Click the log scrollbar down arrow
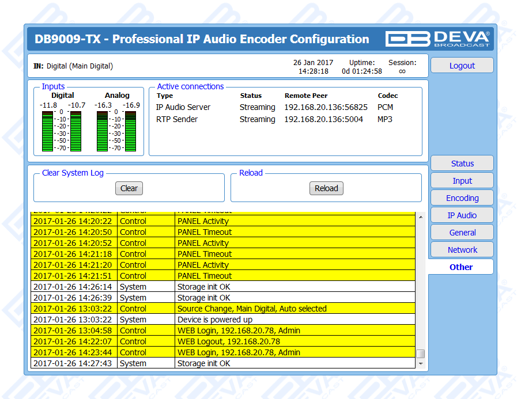 (421, 363)
